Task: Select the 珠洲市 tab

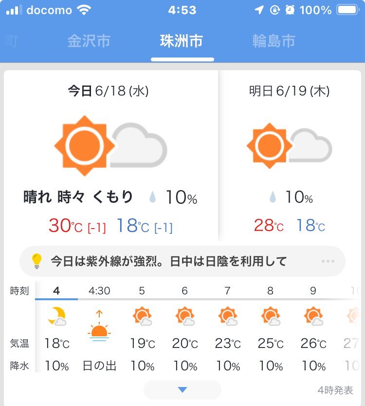Action: click(182, 41)
